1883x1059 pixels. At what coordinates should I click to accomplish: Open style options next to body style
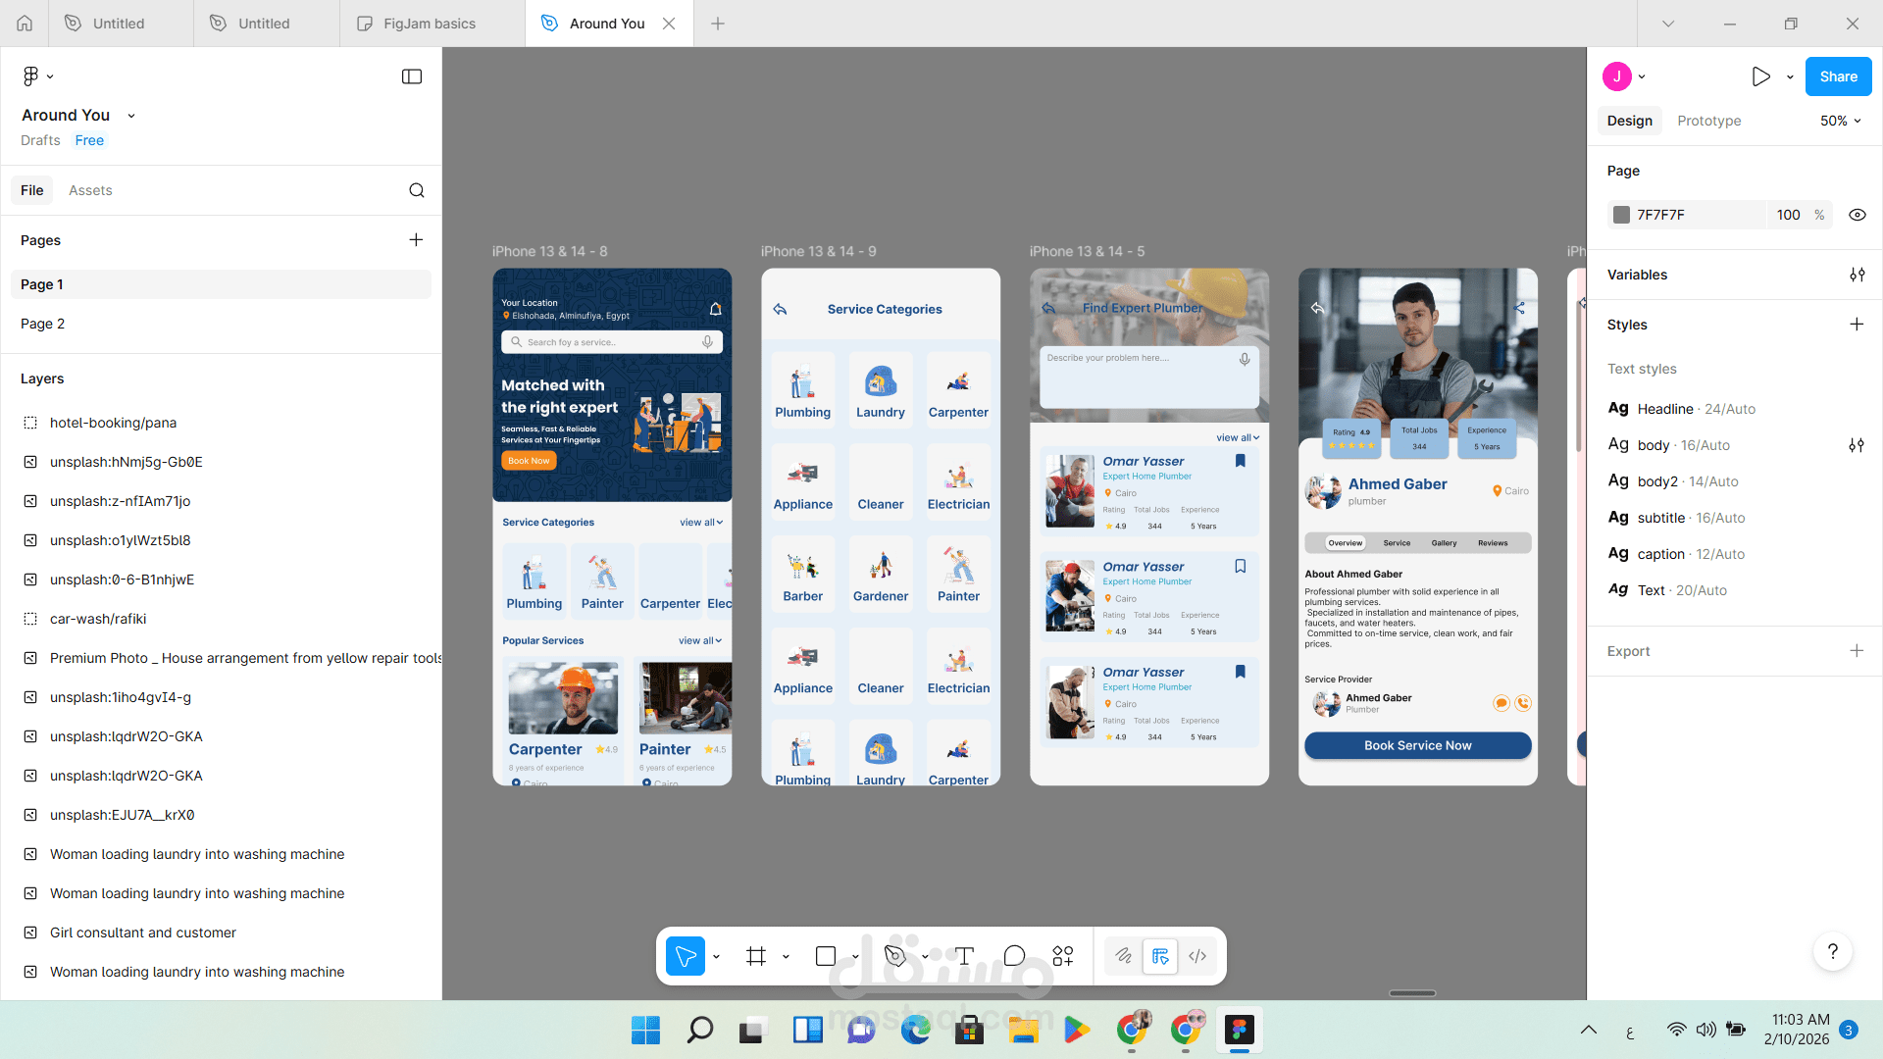(1857, 445)
